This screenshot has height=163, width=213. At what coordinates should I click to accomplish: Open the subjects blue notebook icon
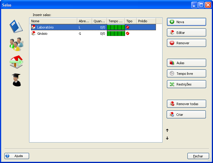(x=16, y=26)
